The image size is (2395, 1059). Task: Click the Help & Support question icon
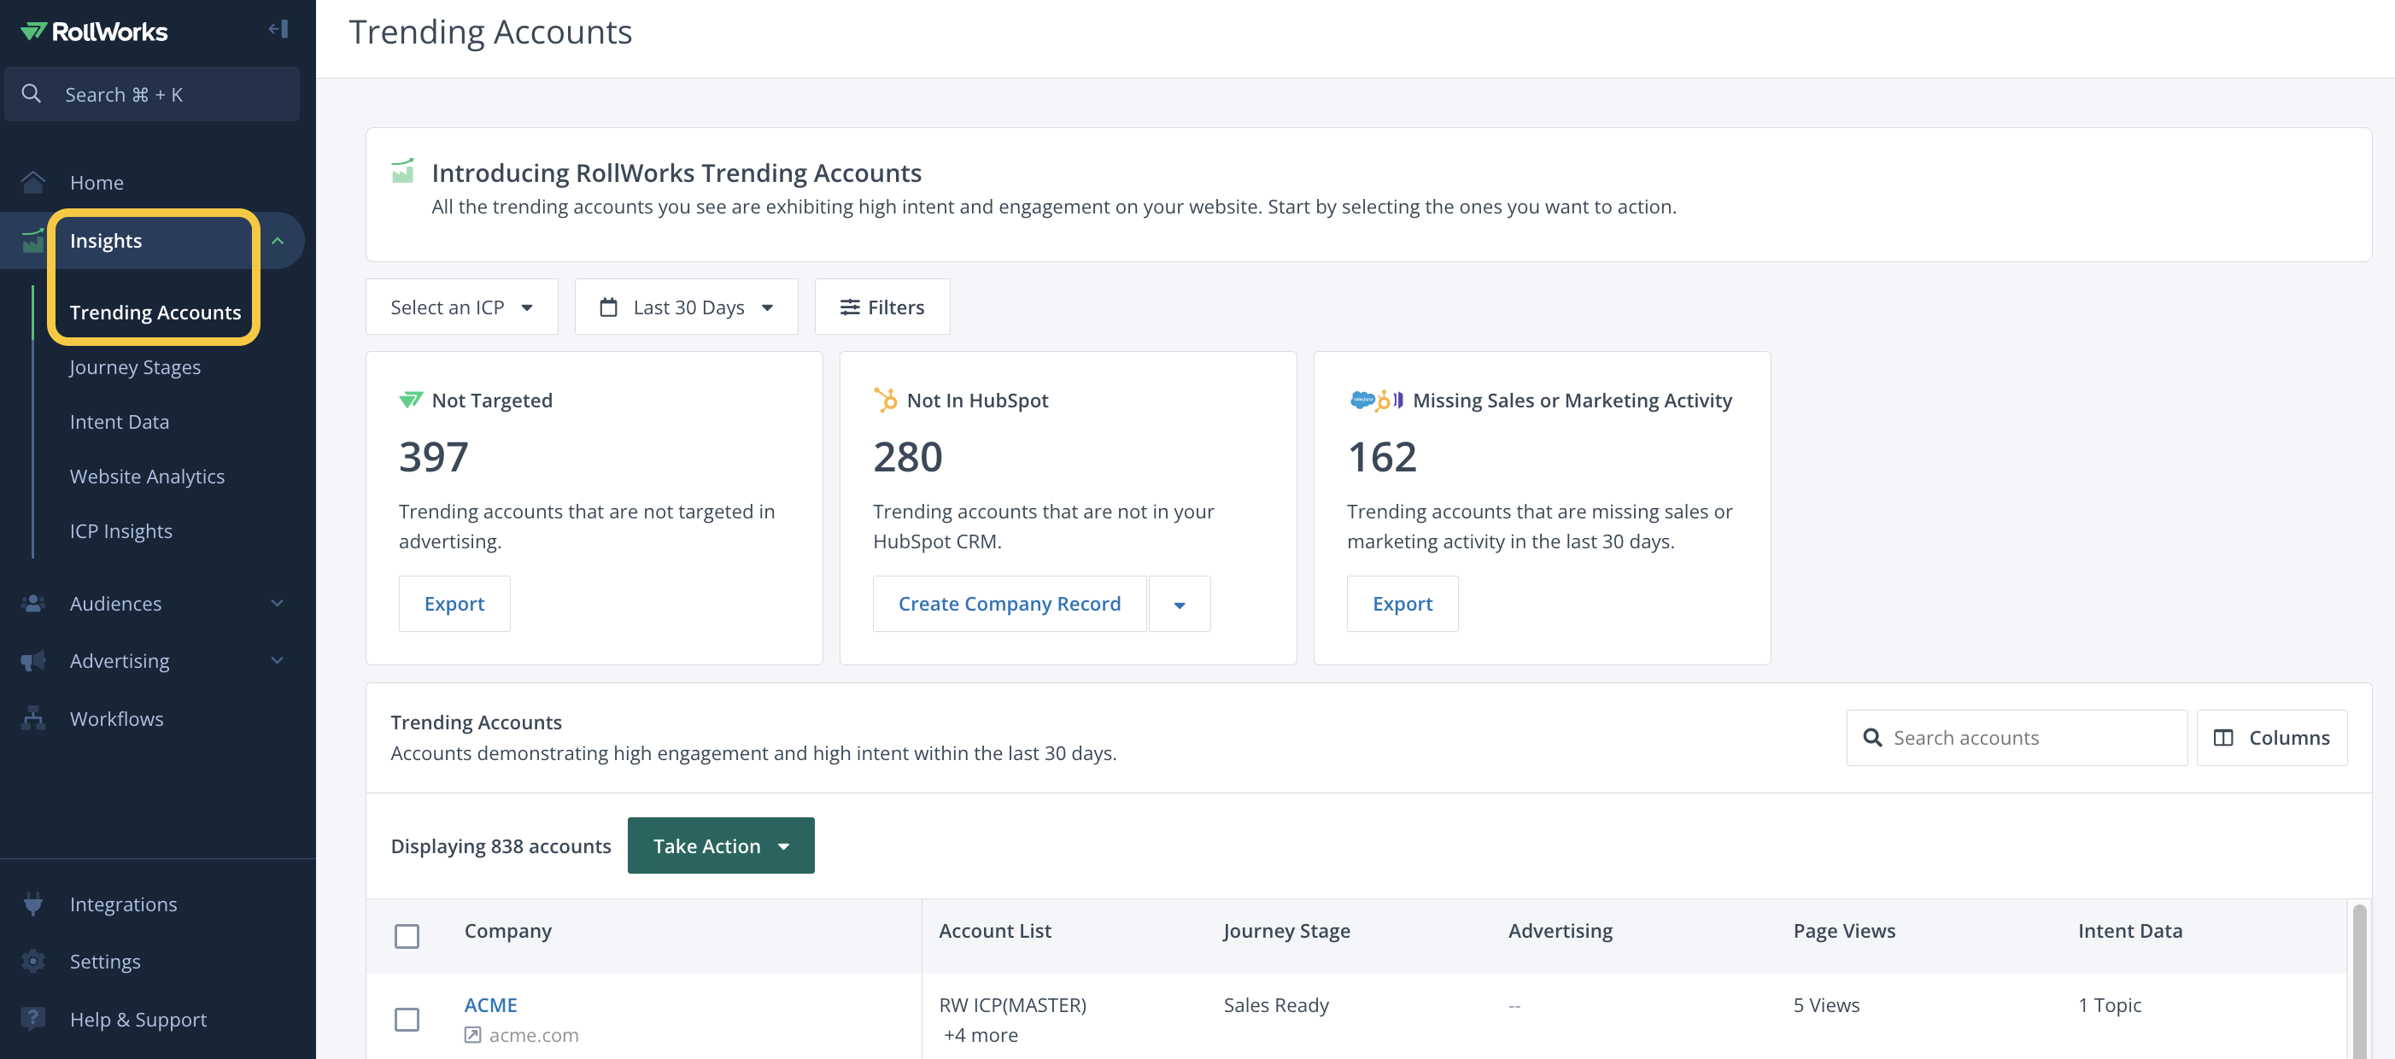33,1019
